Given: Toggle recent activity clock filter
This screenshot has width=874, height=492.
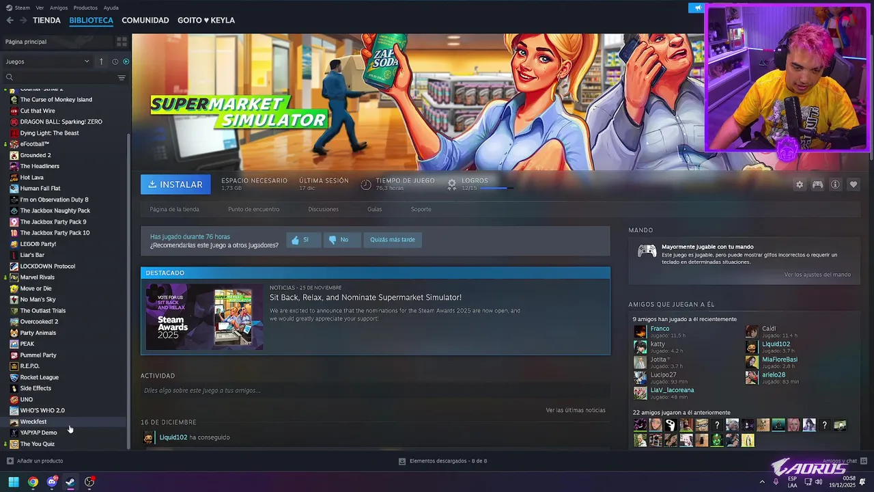Looking at the screenshot, I should coord(115,61).
